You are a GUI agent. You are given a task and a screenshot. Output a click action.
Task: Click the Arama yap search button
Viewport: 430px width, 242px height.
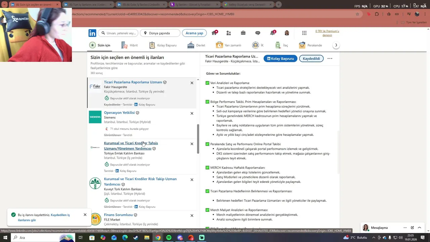click(x=194, y=33)
